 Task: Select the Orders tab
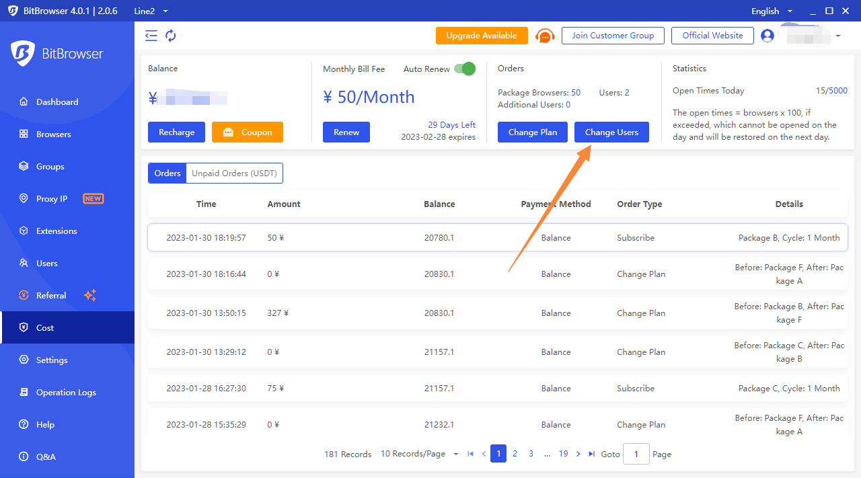point(167,173)
